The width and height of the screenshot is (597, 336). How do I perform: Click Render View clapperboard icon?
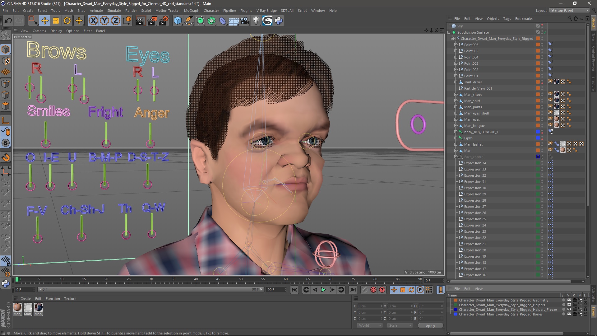(x=141, y=21)
